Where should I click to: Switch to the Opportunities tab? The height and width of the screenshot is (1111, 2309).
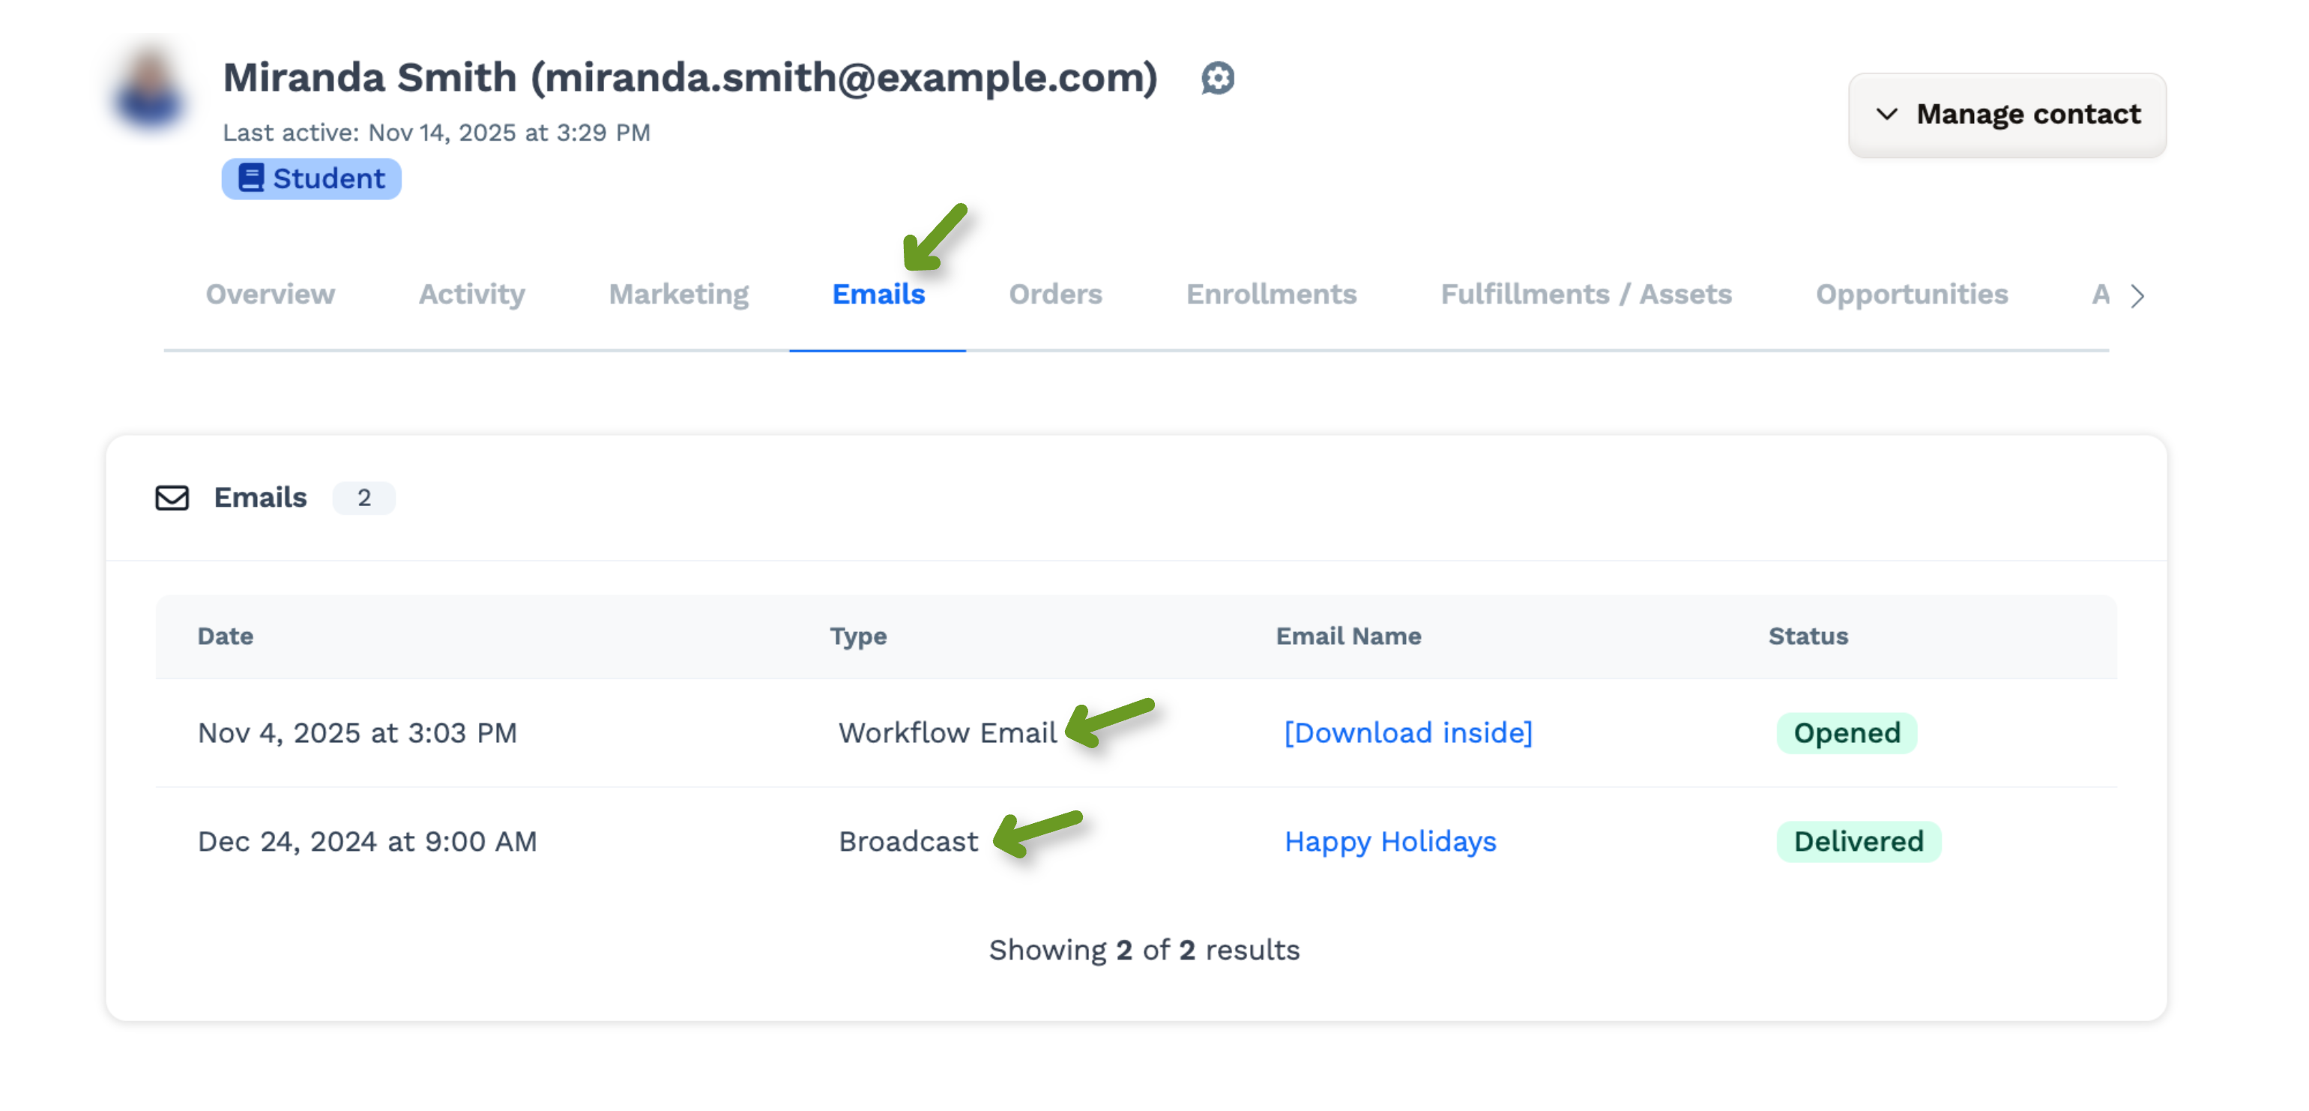tap(1911, 294)
